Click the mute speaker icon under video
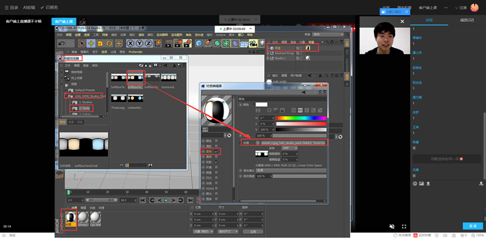Screen dimensions: 486x238 coord(392,226)
